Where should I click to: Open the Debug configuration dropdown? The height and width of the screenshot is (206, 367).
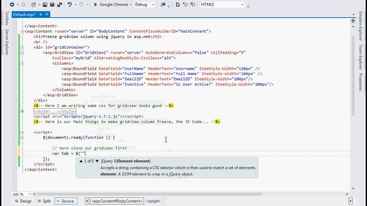153,5
